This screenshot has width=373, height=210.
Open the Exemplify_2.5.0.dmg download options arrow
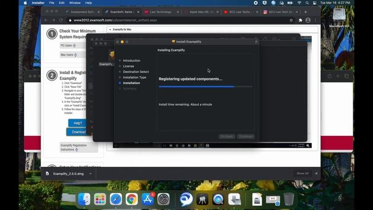(90, 174)
